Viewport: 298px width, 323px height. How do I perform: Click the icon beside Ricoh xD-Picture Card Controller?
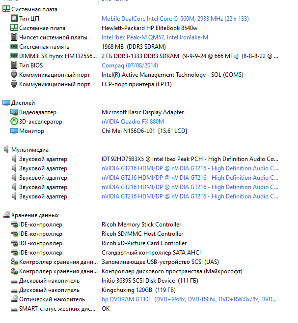pos(14,243)
